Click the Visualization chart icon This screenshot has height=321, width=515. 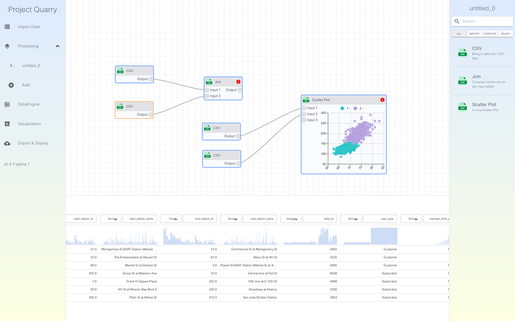point(7,124)
